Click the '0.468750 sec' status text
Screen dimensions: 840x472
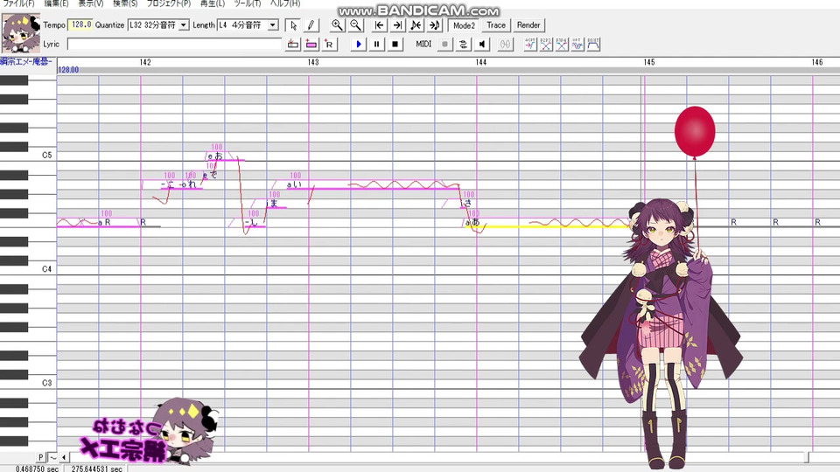point(37,469)
